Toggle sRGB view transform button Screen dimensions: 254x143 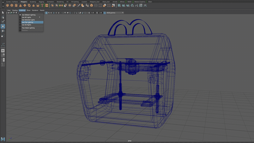(x=105, y=13)
